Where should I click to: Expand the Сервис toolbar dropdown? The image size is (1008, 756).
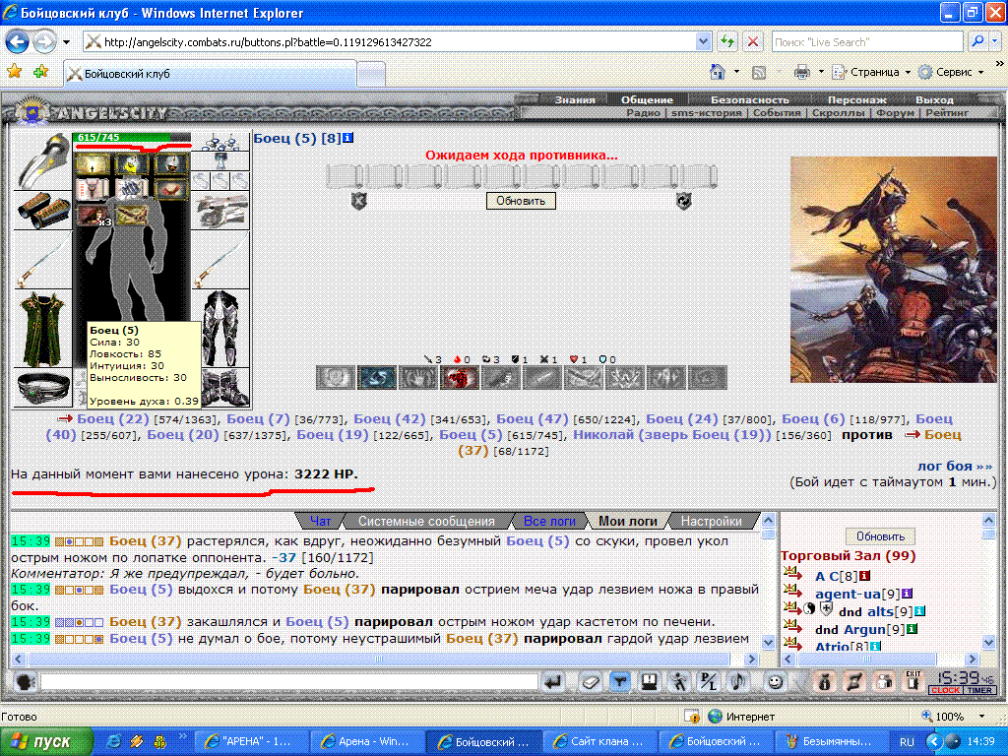pos(981,72)
